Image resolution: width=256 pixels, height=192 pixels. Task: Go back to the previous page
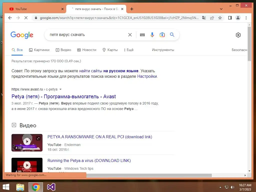[x=10, y=18]
